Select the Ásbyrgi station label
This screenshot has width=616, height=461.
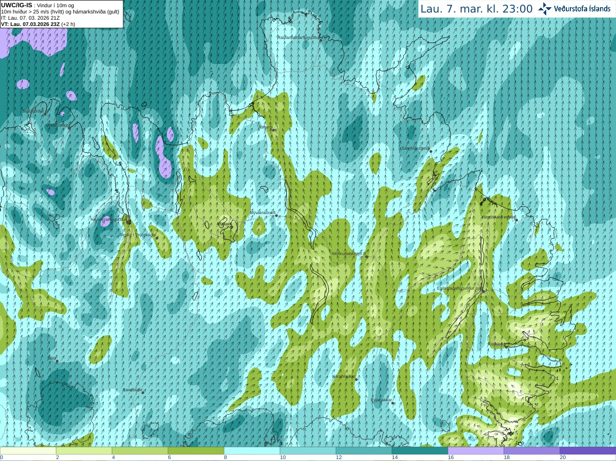click(x=265, y=127)
